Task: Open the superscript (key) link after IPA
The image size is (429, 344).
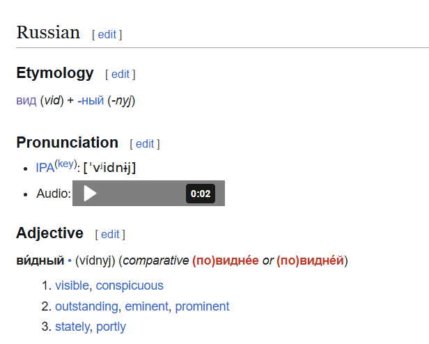Action: 65,164
